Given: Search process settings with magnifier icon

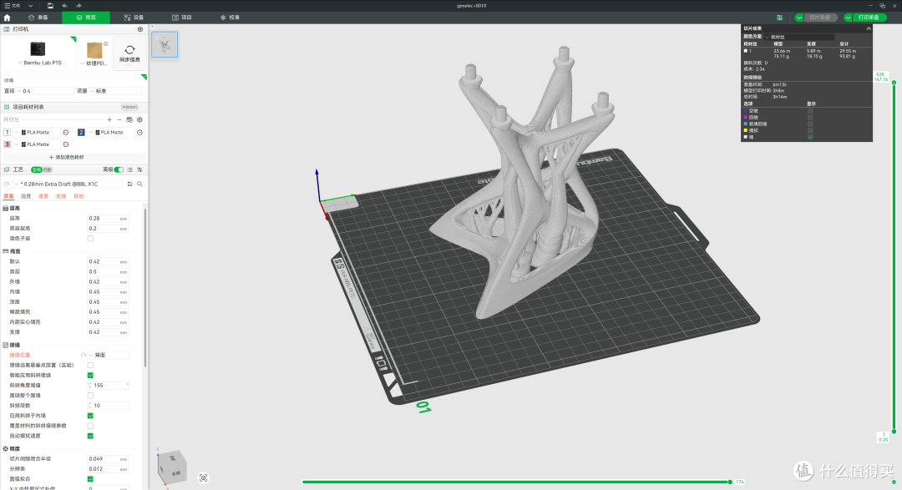Looking at the screenshot, I should [x=139, y=184].
